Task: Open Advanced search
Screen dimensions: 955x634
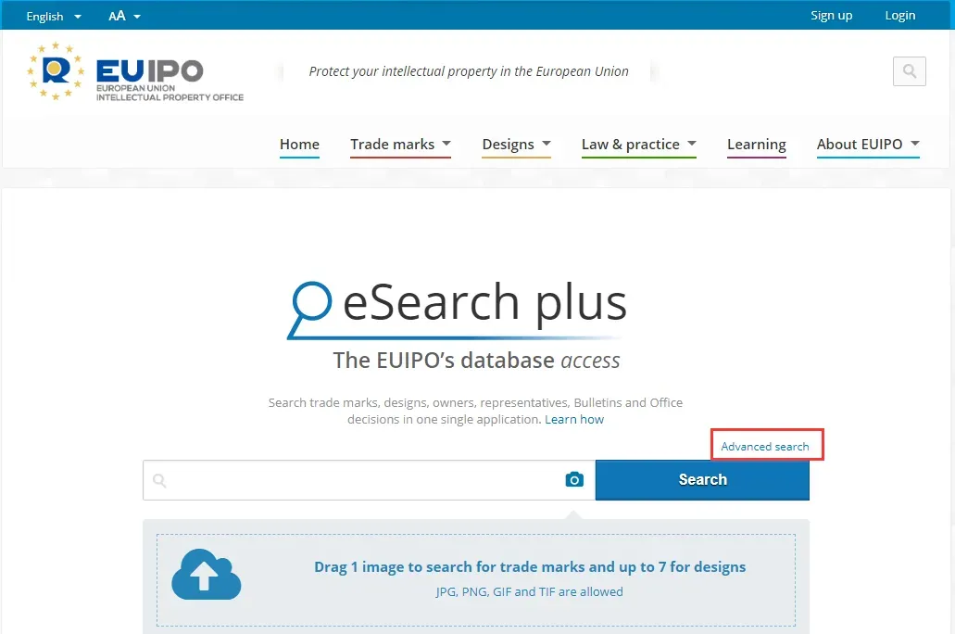Action: click(765, 446)
